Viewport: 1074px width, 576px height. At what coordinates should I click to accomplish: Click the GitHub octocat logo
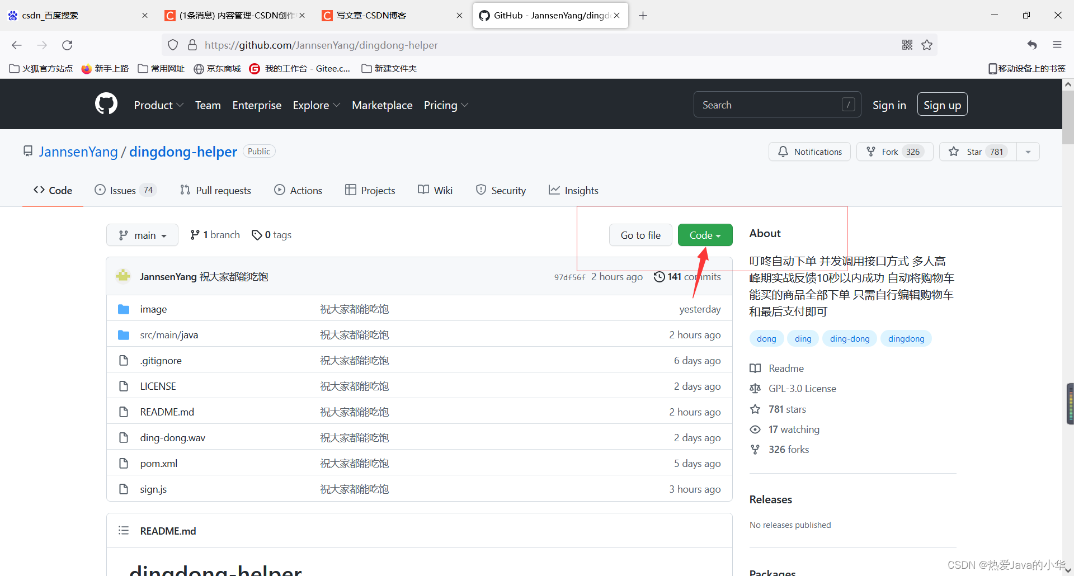(106, 105)
